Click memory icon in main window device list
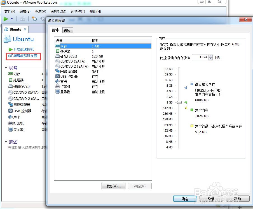The image size is (253, 209). (x=10, y=74)
